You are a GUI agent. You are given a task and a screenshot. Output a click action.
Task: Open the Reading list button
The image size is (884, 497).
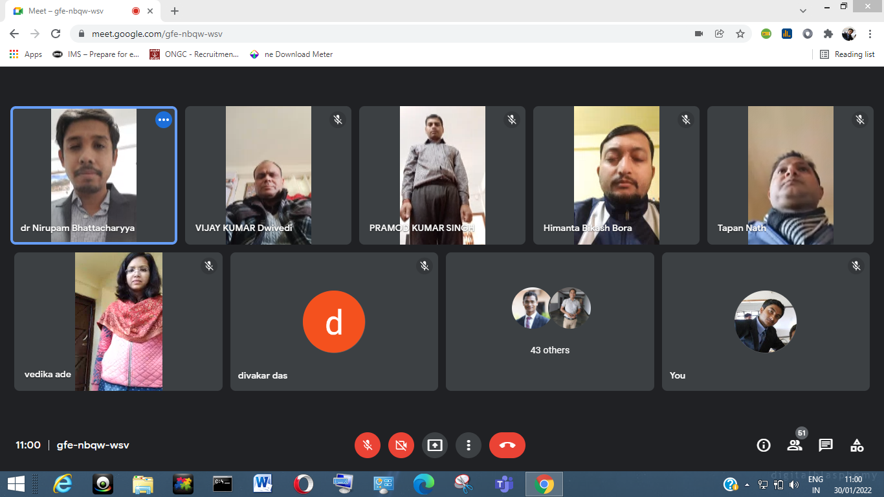click(847, 54)
